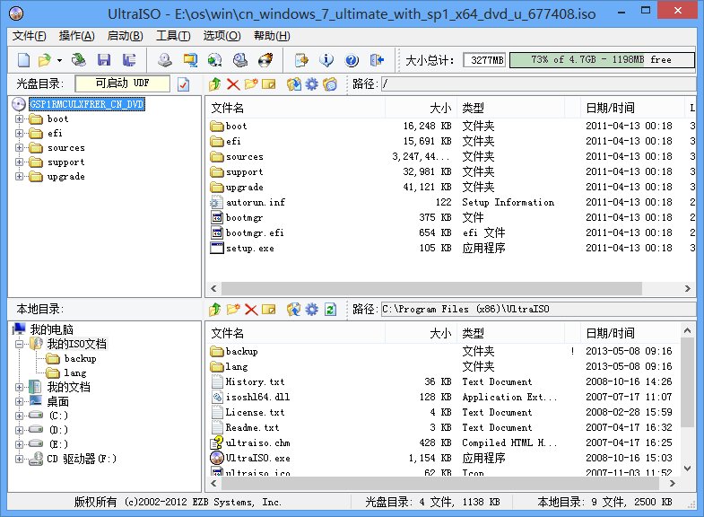The image size is (704, 517).
Task: Click the disc pane gear settings icon
Action: (311, 84)
